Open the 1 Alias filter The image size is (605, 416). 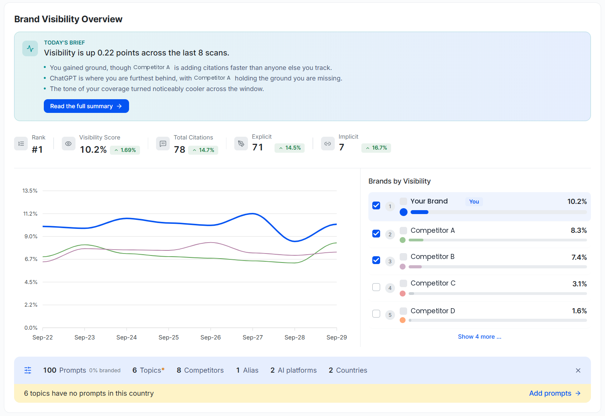[247, 370]
